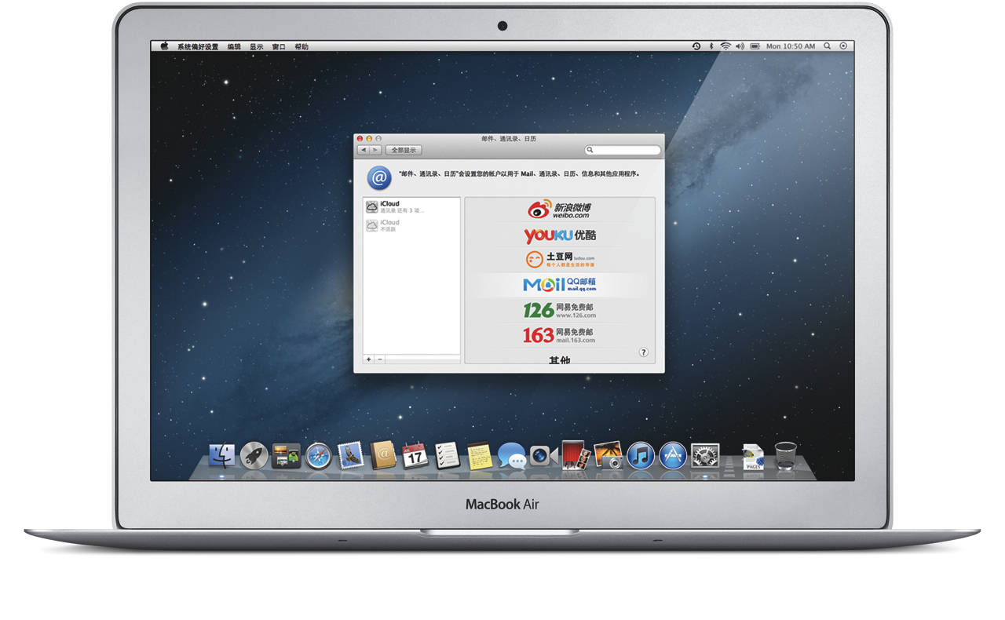Click the volume icon in menu bar
Image resolution: width=1005 pixels, height=620 pixels.
point(740,46)
